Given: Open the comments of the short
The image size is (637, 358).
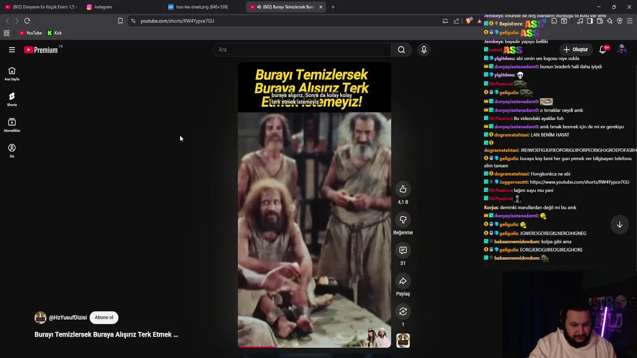Looking at the screenshot, I should tap(403, 250).
